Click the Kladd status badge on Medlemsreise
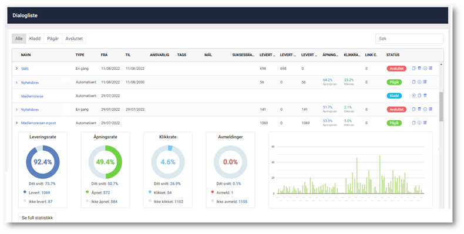Image resolution: width=464 pixels, height=234 pixels. (x=394, y=96)
